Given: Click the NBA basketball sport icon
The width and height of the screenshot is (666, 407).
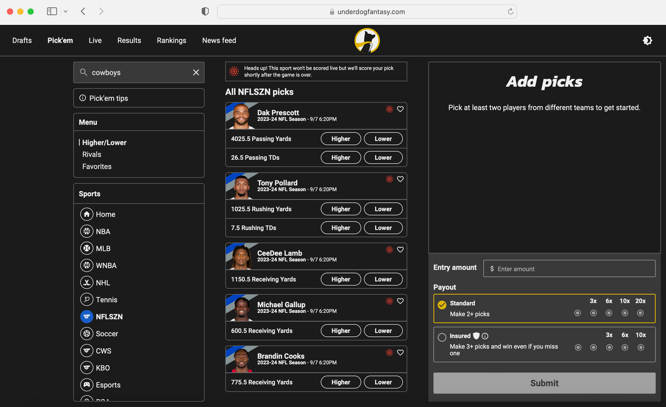Looking at the screenshot, I should pos(86,232).
